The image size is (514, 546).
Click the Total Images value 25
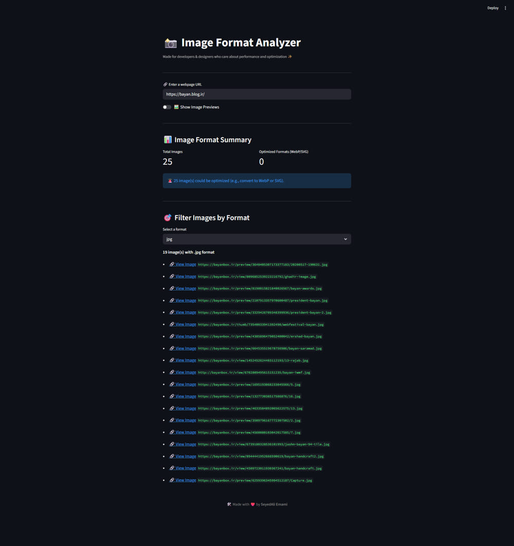[168, 161]
